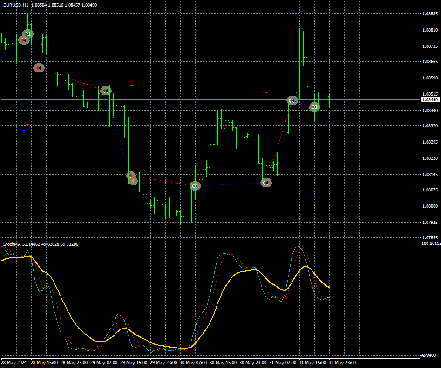441x368 pixels.
Task: Click the 1.07855 price axis label
Action: (430, 237)
